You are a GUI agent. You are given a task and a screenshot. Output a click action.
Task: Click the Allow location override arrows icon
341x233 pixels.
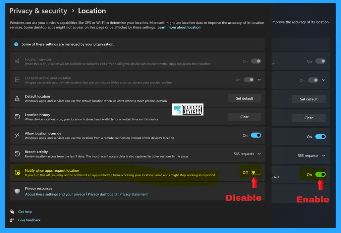[17, 135]
